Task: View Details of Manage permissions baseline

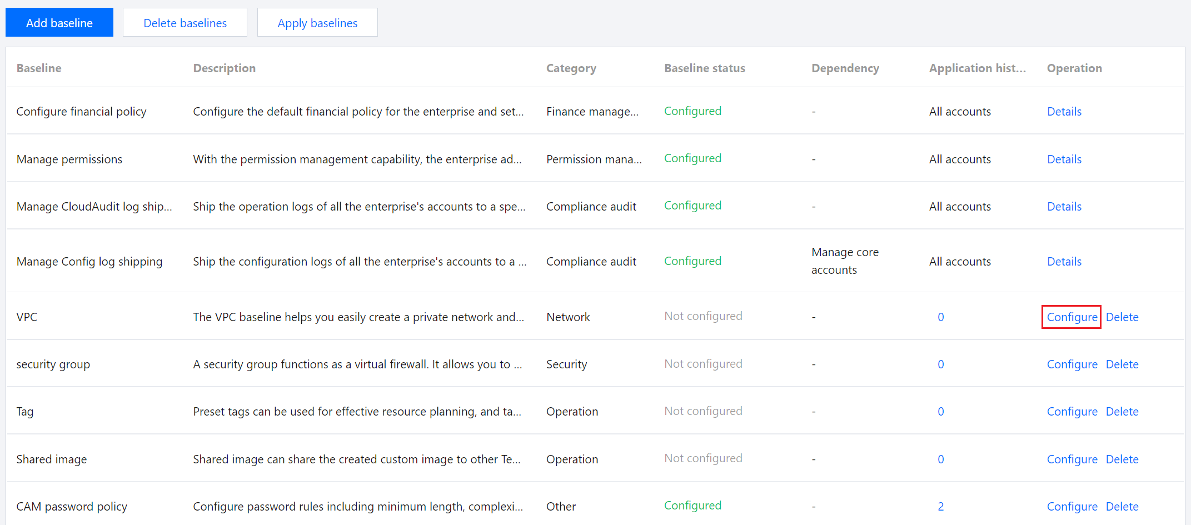Action: [1064, 159]
